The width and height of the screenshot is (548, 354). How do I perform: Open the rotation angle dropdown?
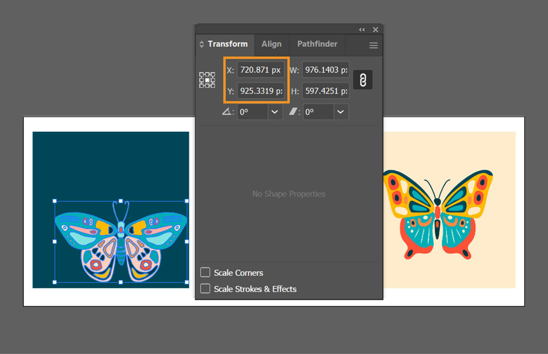275,112
